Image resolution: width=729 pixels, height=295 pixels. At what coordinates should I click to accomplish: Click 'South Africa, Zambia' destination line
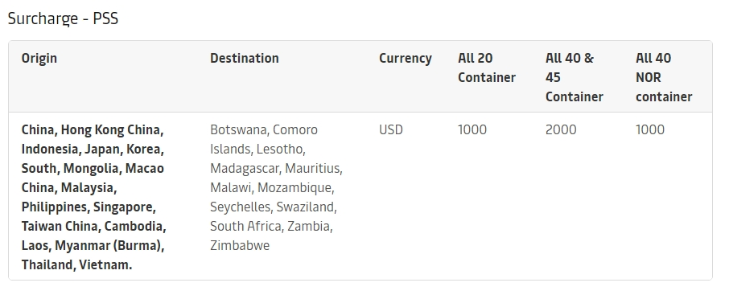click(270, 226)
